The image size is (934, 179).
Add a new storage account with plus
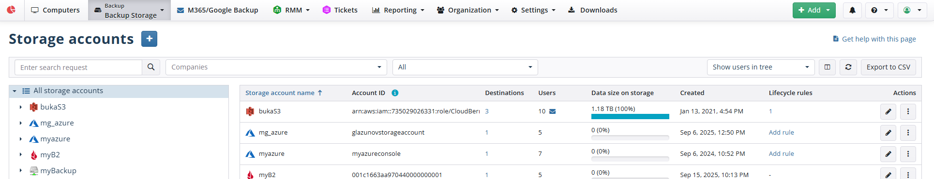pyautogui.click(x=149, y=39)
